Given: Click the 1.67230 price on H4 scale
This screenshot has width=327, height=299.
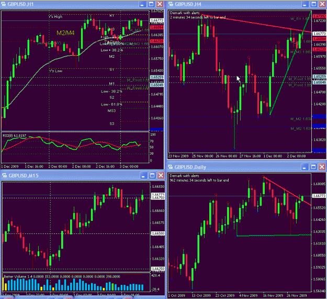Looking at the screenshot, I should tap(320, 21).
